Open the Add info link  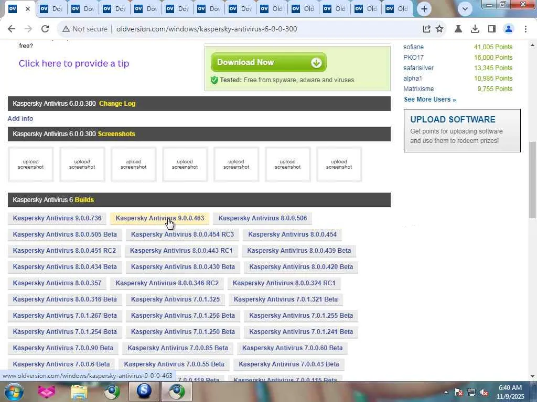click(x=20, y=119)
